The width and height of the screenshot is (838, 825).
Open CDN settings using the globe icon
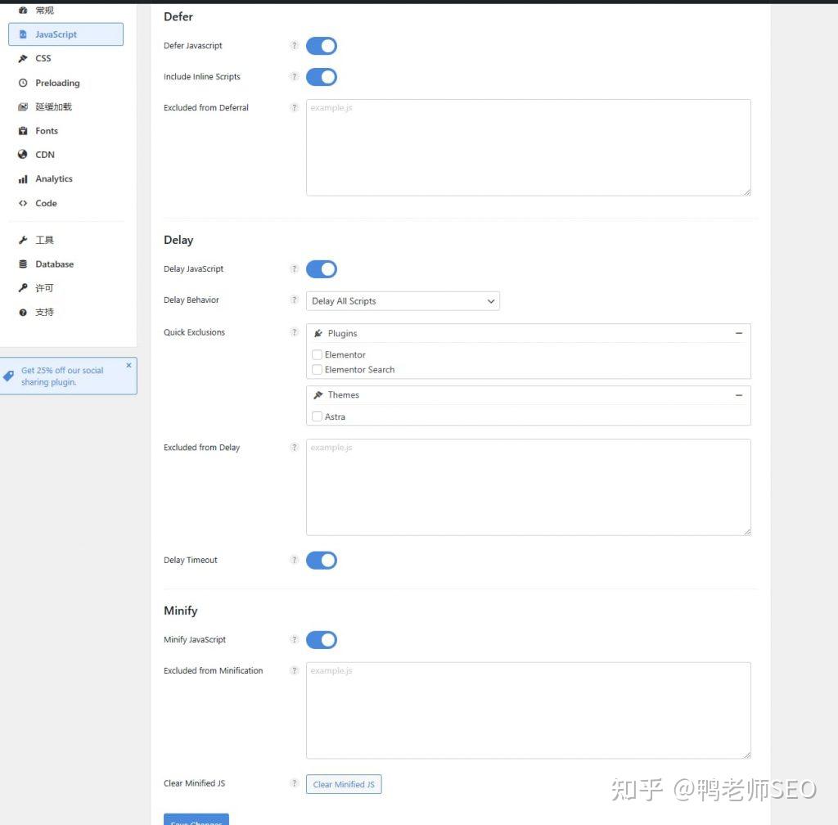tap(23, 154)
